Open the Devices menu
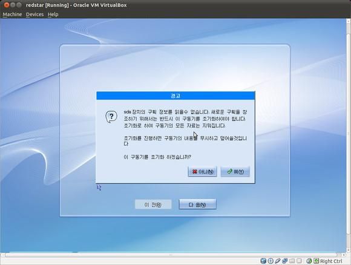 click(34, 15)
